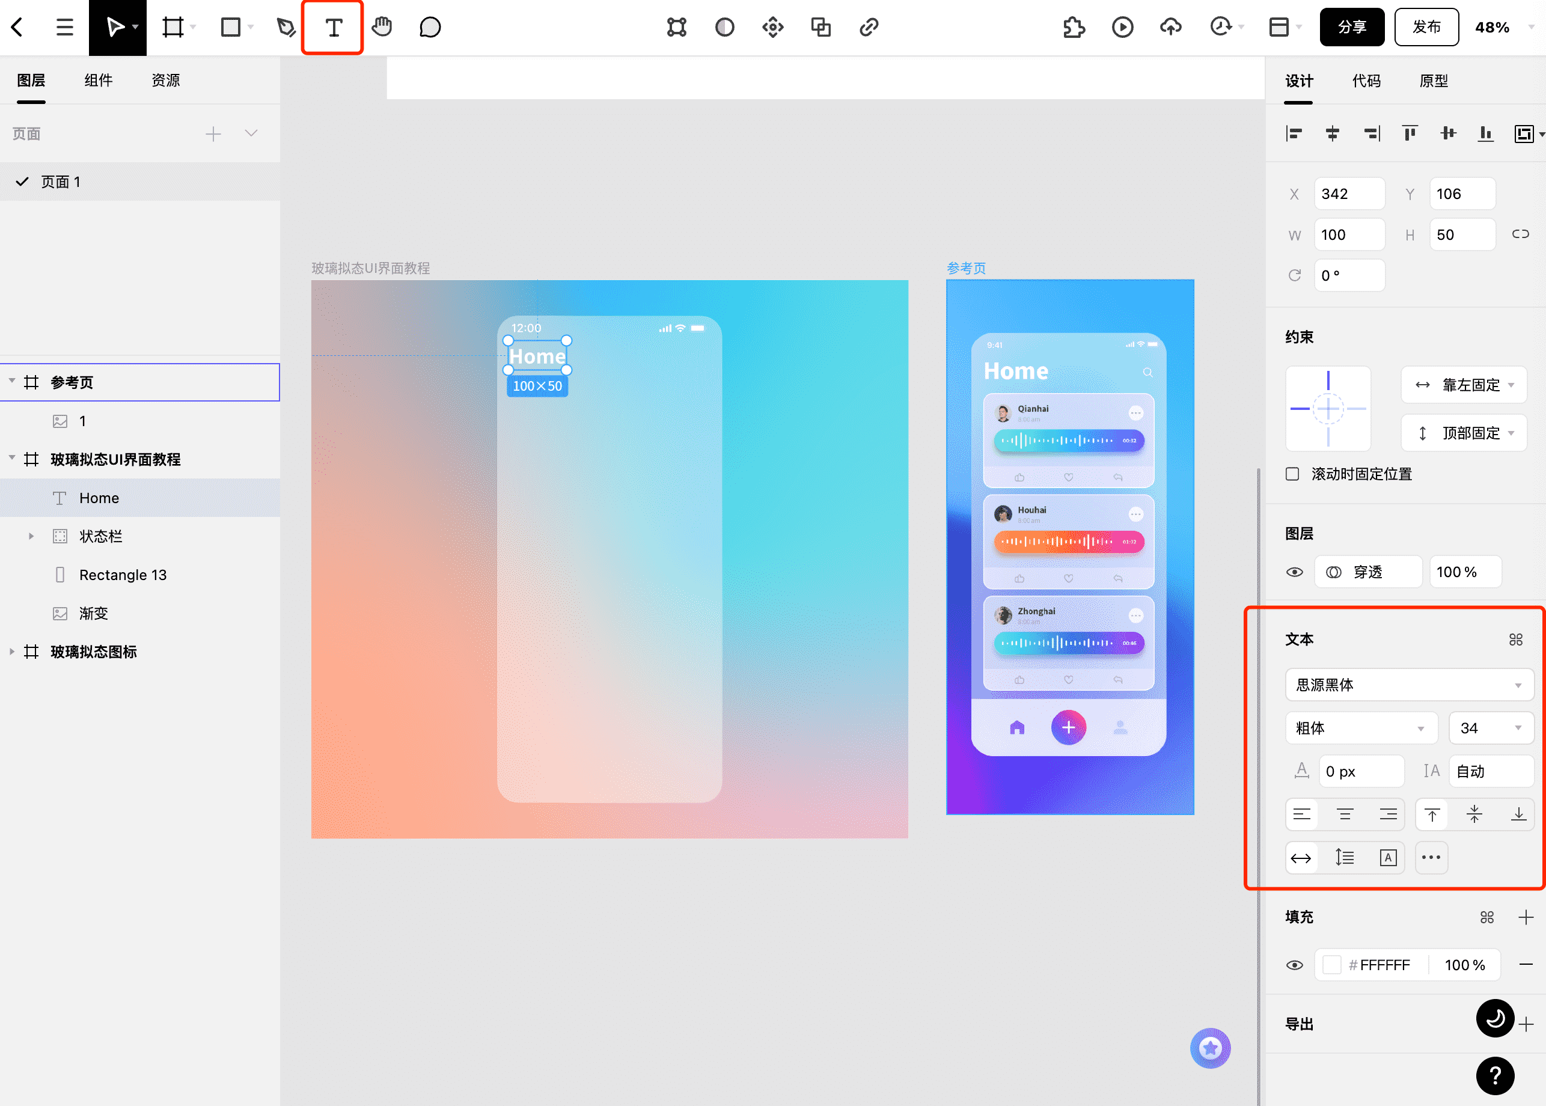
Task: Set text align center
Action: (1345, 814)
